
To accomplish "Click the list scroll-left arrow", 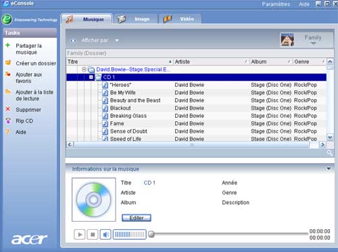I will tap(70, 144).
